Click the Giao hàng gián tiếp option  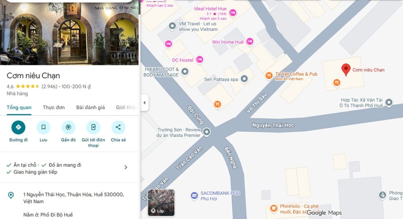[35, 172]
